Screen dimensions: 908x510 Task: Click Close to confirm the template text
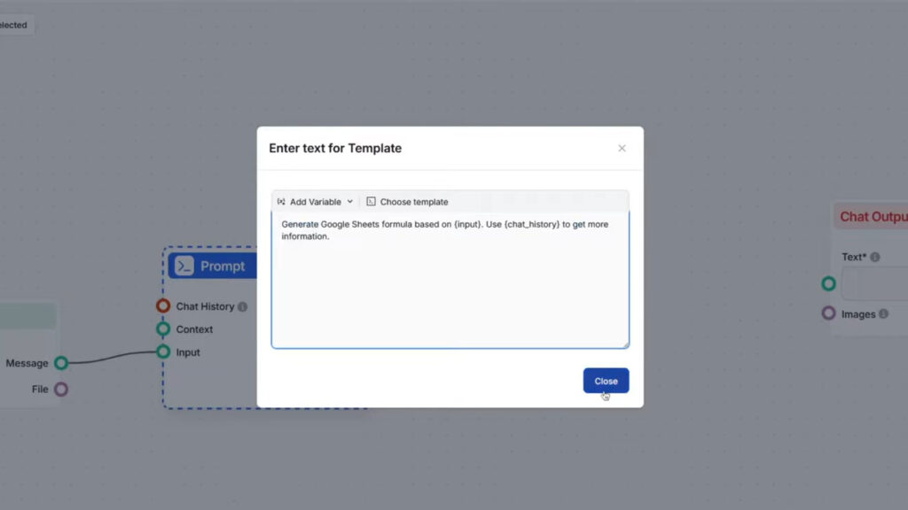[x=606, y=380]
